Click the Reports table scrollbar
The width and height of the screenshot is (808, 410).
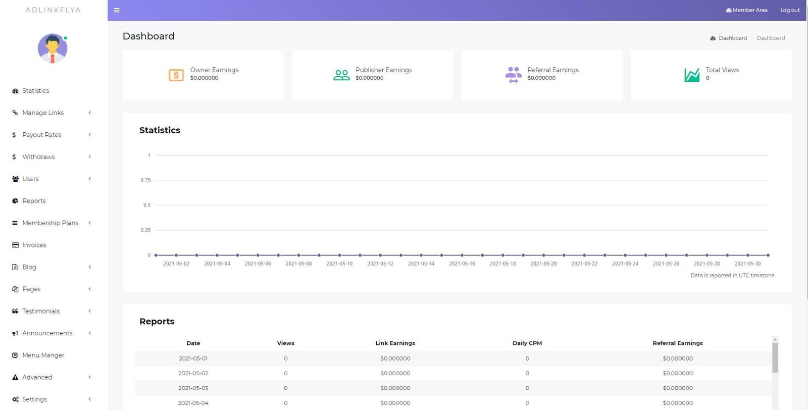[775, 358]
